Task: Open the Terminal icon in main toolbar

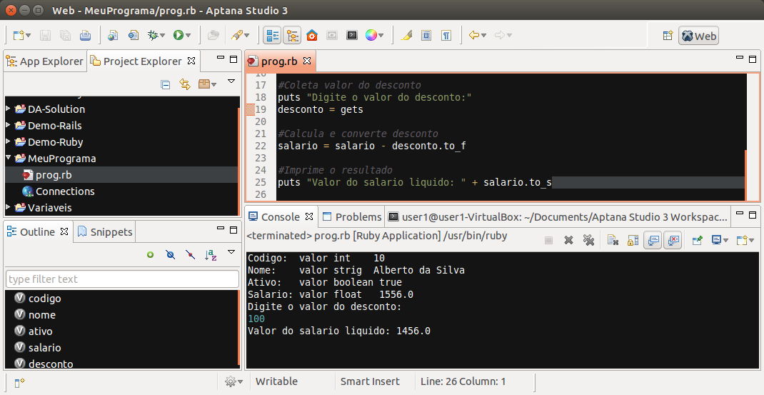Action: [x=351, y=35]
